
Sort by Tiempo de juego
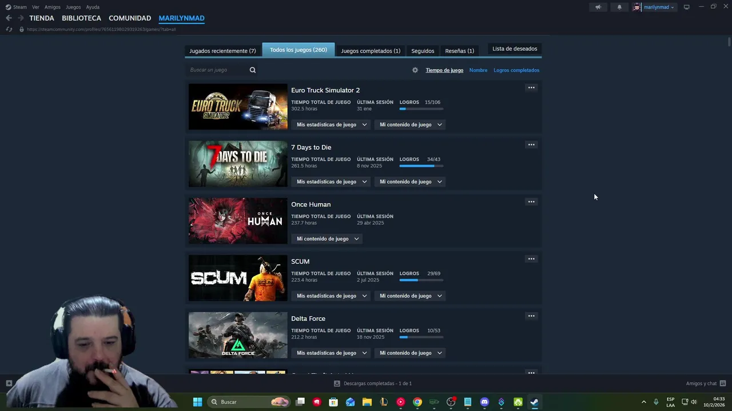444,70
